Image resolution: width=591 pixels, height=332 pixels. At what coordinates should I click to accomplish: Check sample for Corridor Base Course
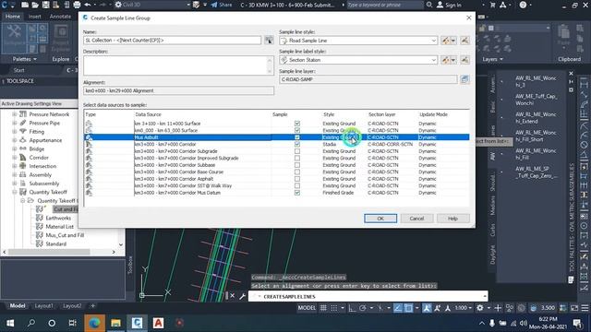pos(297,172)
